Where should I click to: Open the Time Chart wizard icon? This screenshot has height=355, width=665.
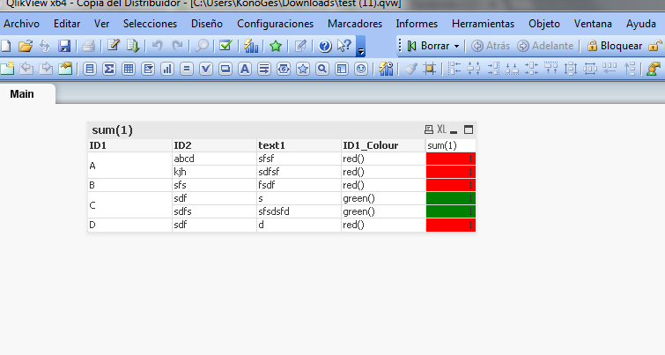[386, 69]
